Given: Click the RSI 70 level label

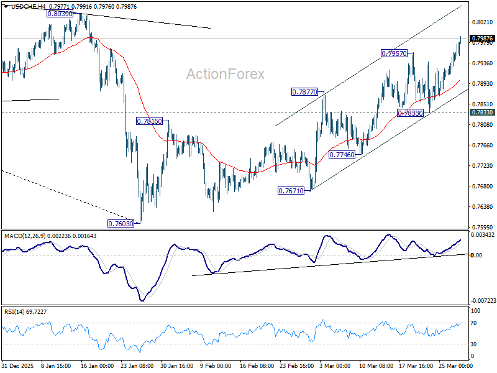Looking at the screenshot, I should coord(473,323).
